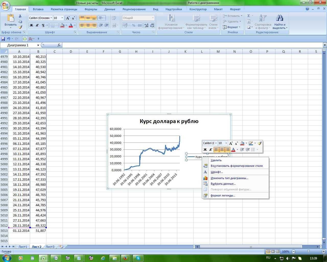
Task: Click the Save icon in the quick access toolbar
Action: click(3, 39)
